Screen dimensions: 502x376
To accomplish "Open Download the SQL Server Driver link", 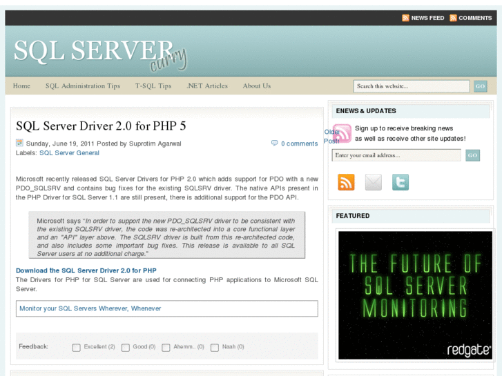I will point(86,270).
